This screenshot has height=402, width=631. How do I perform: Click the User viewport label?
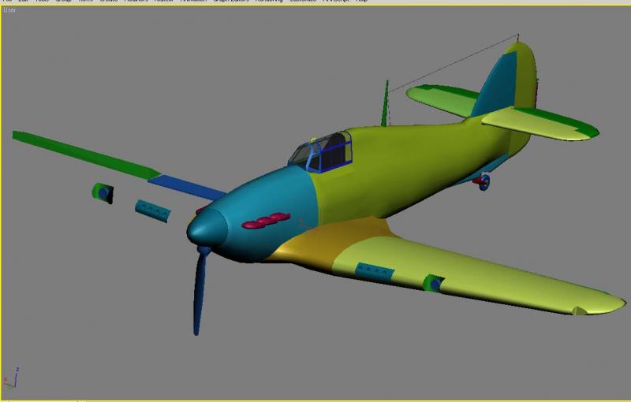click(x=9, y=10)
